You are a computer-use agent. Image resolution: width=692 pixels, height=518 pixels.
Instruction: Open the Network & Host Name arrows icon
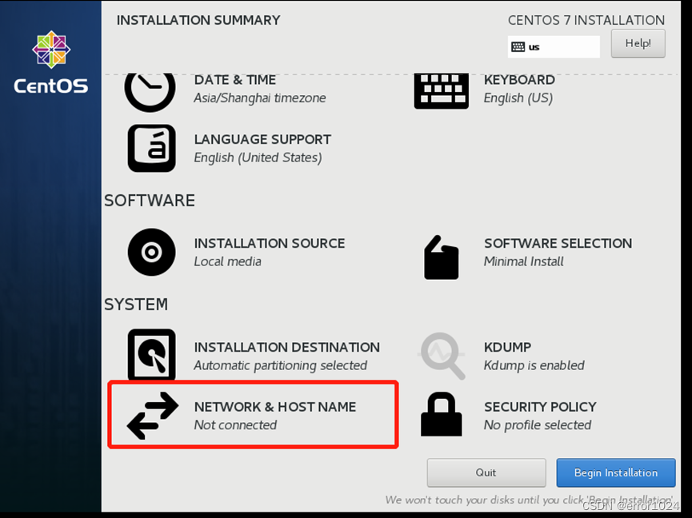[153, 416]
